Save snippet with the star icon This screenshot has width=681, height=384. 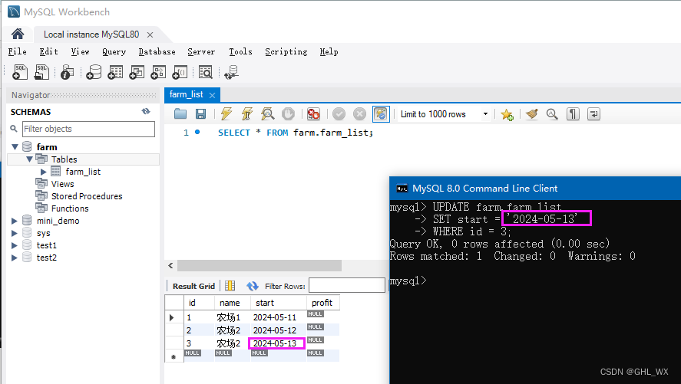pos(507,114)
